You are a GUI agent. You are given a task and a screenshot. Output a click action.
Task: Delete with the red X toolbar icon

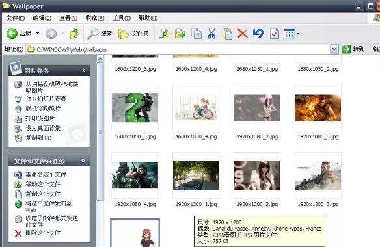point(243,34)
